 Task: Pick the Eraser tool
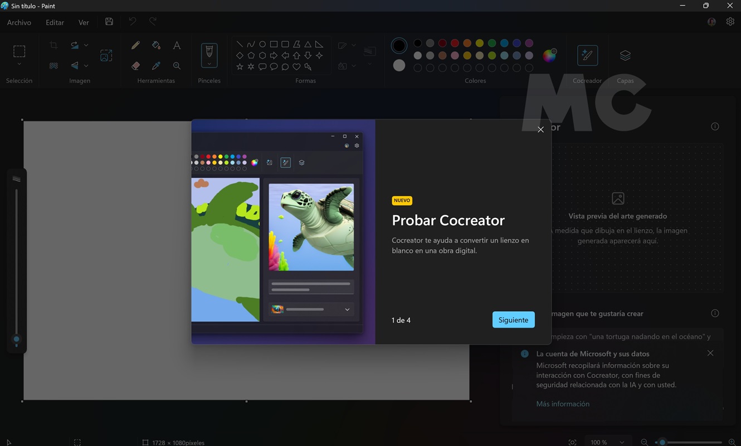(x=135, y=66)
